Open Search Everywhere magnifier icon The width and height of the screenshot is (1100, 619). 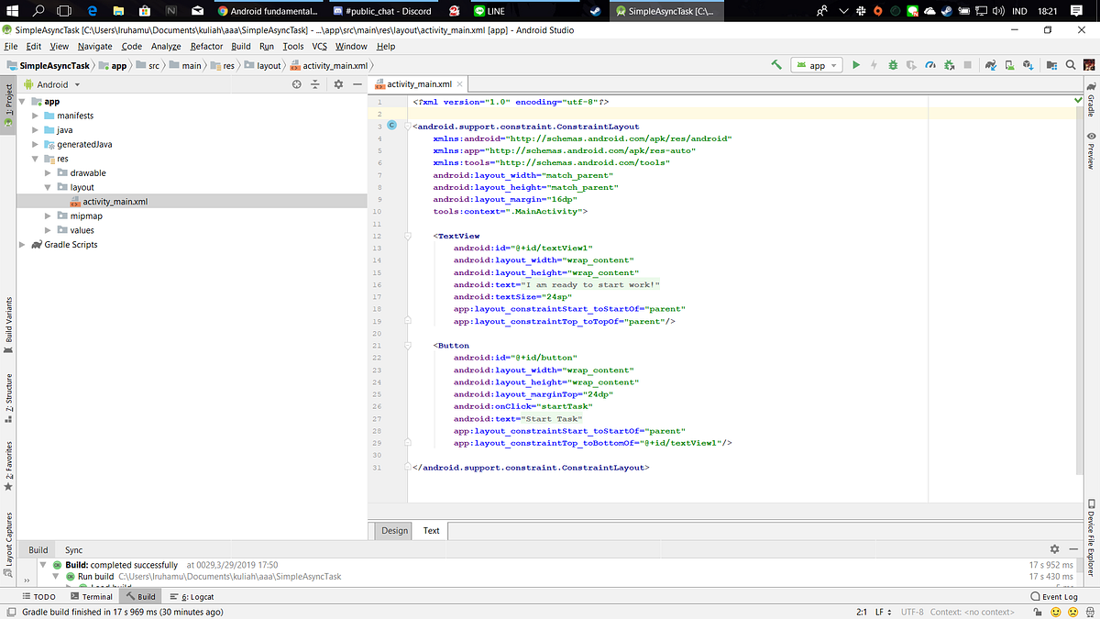1071,65
